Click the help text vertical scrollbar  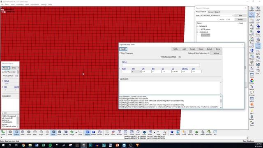tap(221, 102)
